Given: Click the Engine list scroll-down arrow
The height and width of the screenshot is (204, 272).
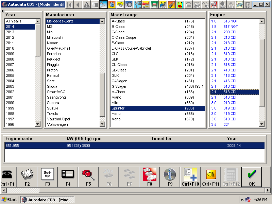Looking at the screenshot, I should (262, 124).
